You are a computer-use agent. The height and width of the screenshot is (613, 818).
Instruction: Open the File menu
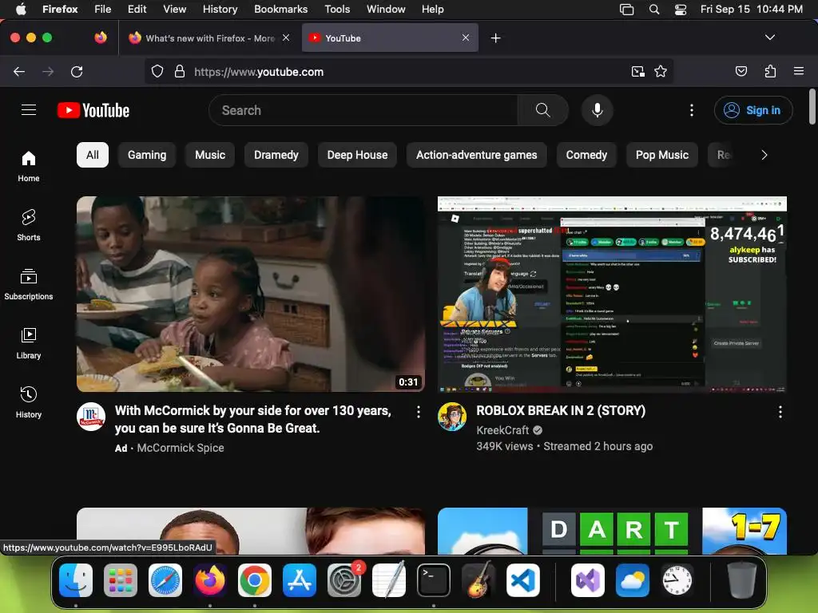(x=102, y=10)
